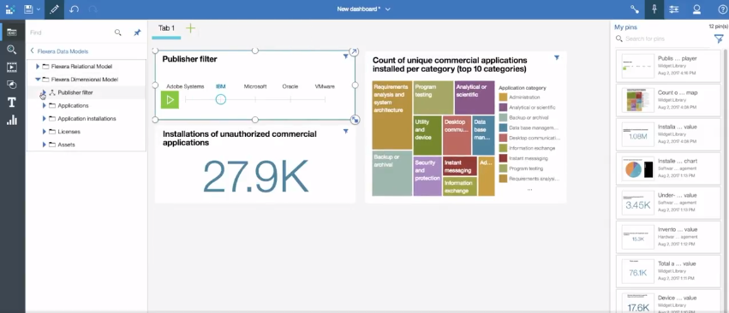Click the pins filter funnel icon
This screenshot has width=729, height=313.
point(719,39)
